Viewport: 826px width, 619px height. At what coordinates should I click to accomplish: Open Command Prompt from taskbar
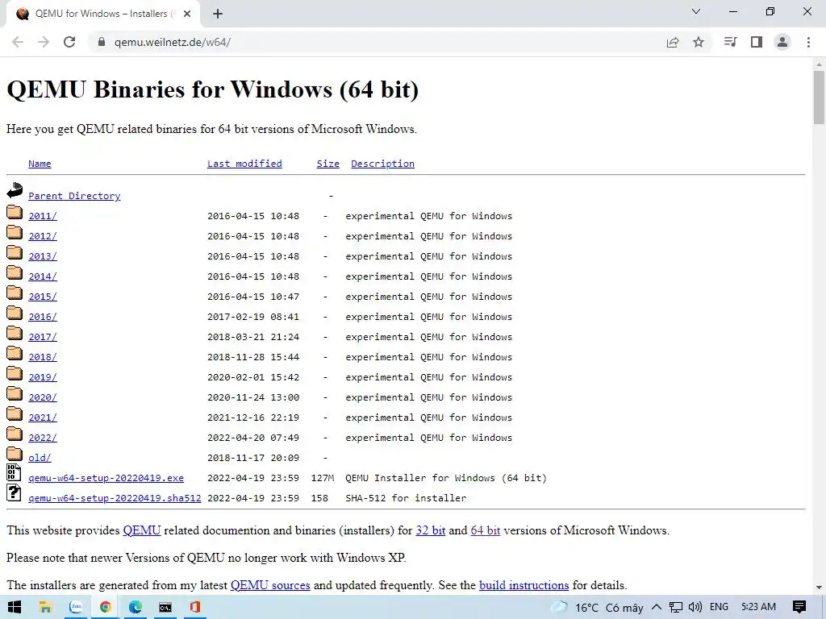coord(165,607)
